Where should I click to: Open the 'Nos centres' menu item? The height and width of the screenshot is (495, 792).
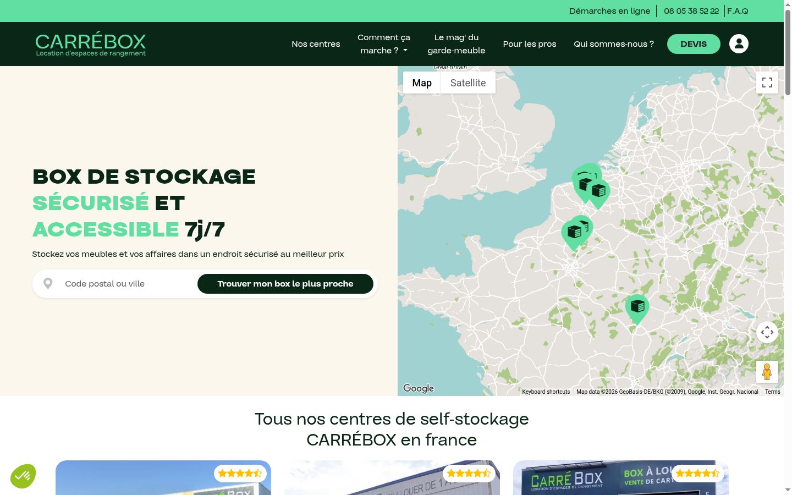point(316,44)
